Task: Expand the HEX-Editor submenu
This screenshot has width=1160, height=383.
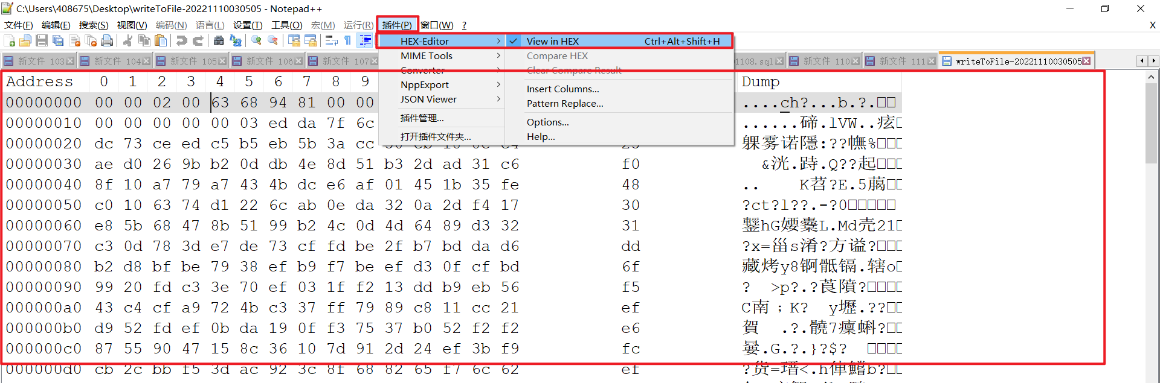Action: 442,41
